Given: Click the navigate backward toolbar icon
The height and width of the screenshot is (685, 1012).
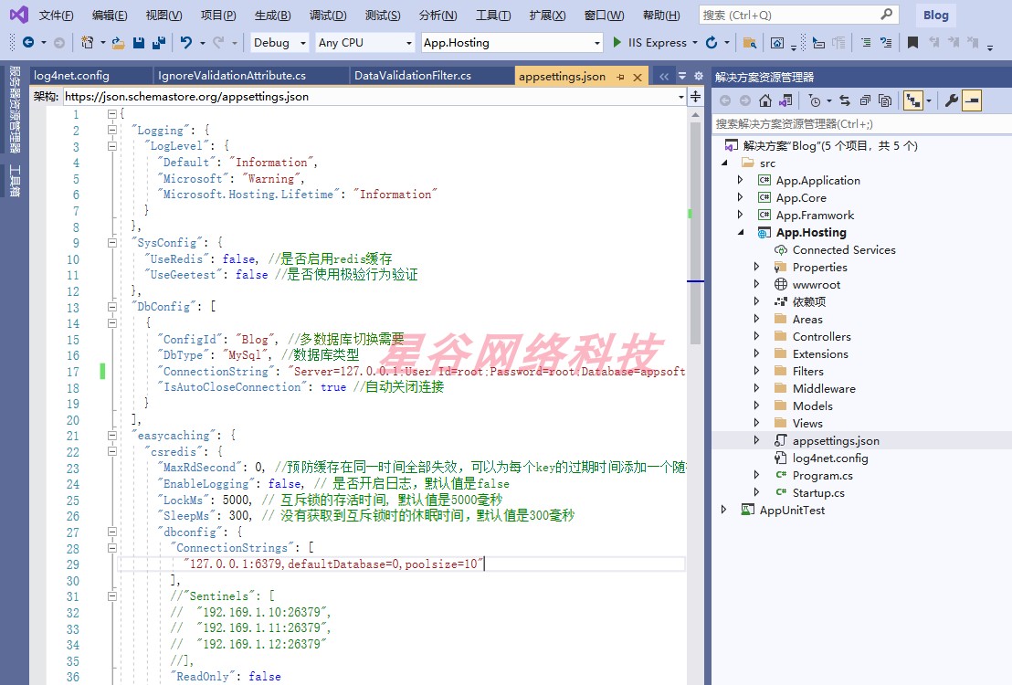Looking at the screenshot, I should (x=27, y=43).
